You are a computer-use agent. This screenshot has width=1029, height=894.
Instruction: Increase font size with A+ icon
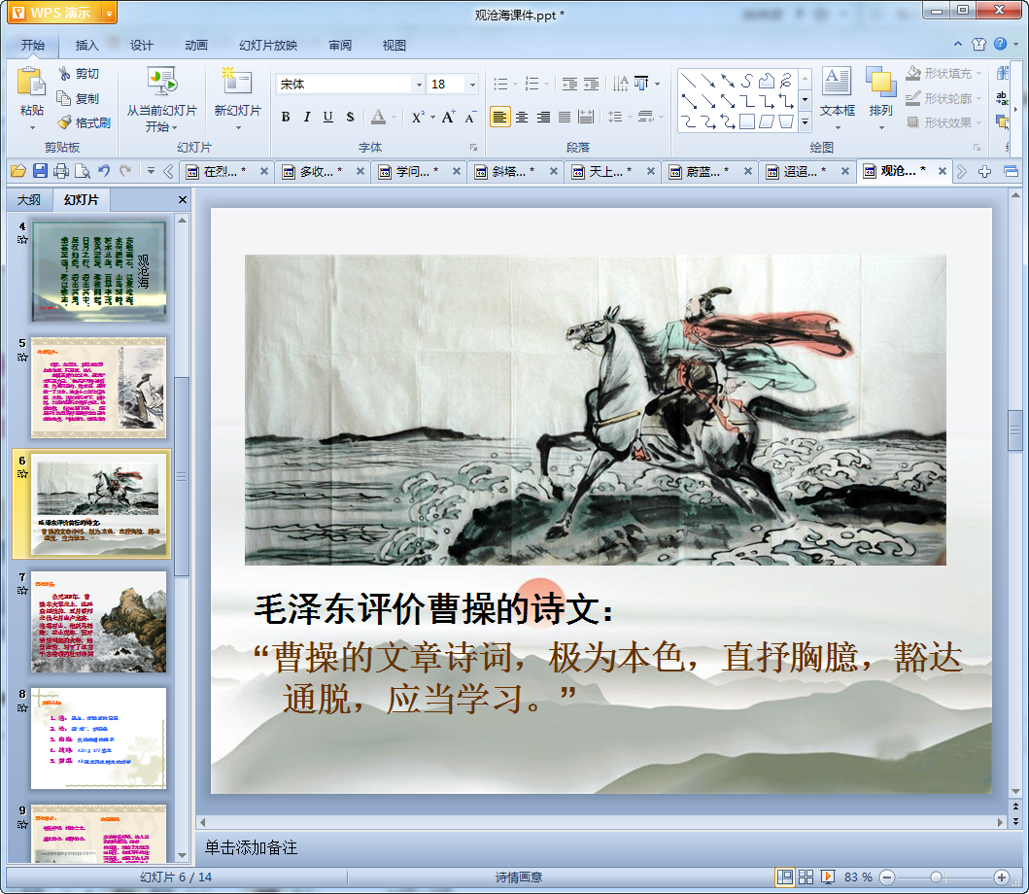point(448,117)
